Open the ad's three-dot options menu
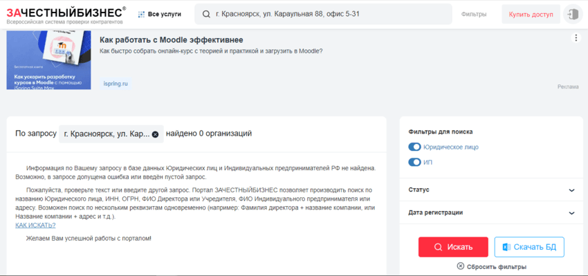Viewport: 588px width, 276px height. click(576, 38)
